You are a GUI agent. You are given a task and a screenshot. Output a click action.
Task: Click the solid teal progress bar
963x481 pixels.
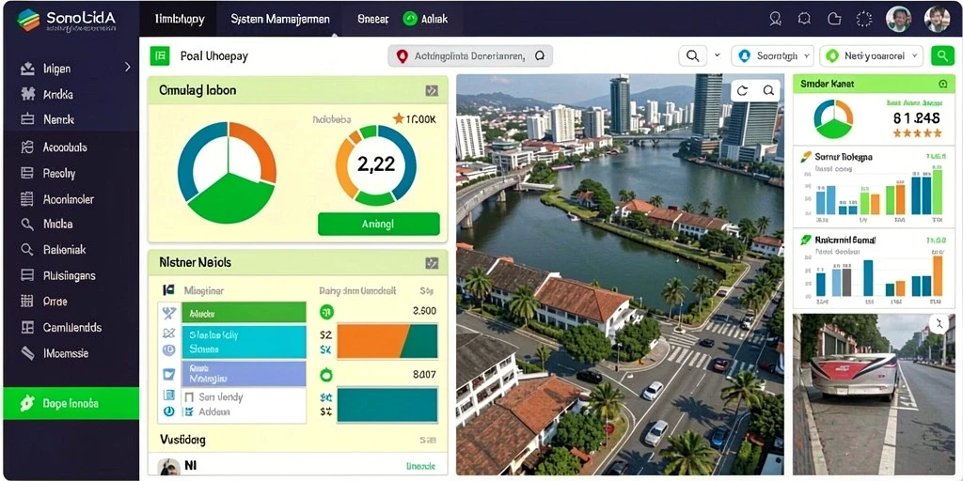tap(387, 404)
